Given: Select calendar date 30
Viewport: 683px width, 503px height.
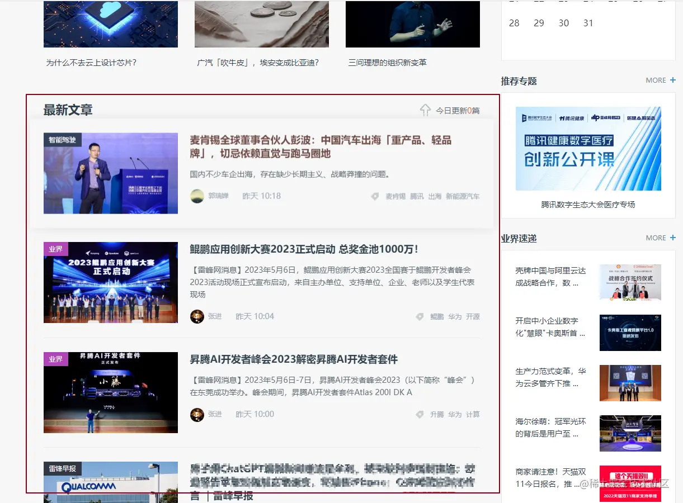Looking at the screenshot, I should pos(564,23).
